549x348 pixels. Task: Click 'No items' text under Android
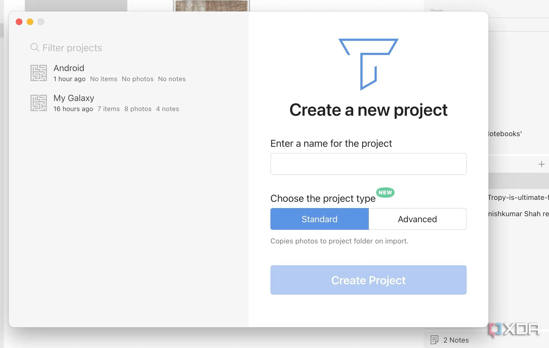(x=104, y=79)
